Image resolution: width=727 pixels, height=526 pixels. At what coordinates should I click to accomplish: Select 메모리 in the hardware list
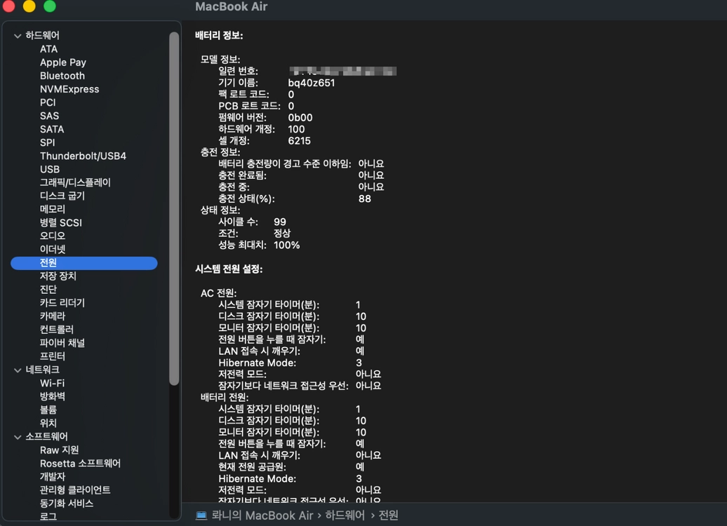(53, 210)
